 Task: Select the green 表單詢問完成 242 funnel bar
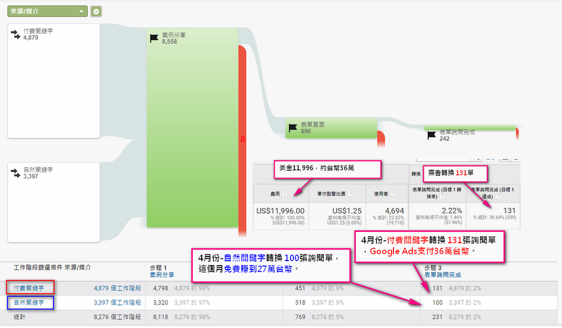470,127
